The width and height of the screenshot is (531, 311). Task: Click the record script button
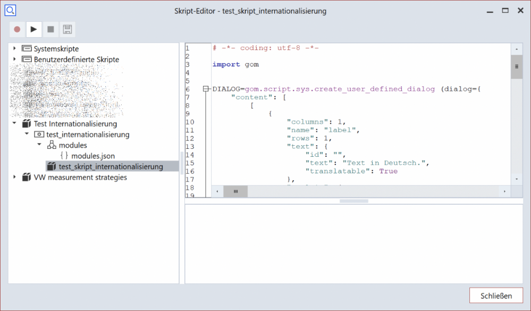pos(17,29)
